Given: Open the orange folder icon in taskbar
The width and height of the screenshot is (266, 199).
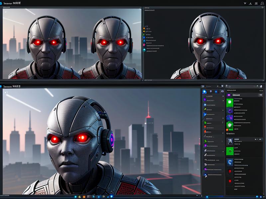Looking at the screenshot, I should tap(84, 197).
